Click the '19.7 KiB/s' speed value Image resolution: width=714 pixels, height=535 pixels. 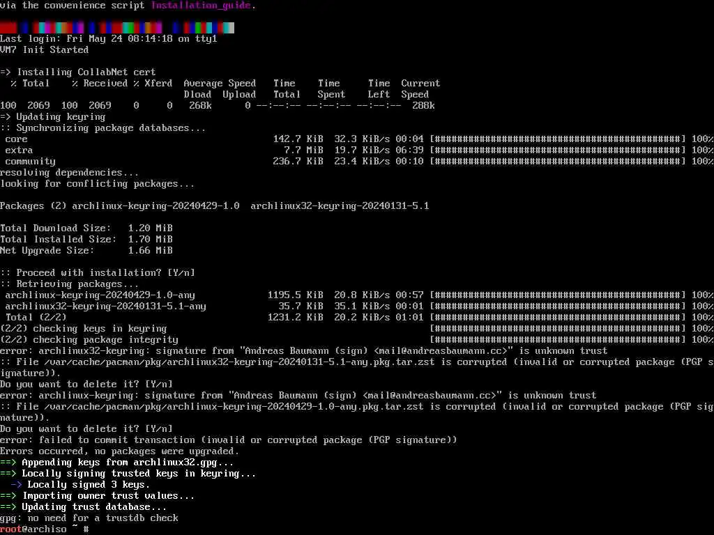point(362,150)
